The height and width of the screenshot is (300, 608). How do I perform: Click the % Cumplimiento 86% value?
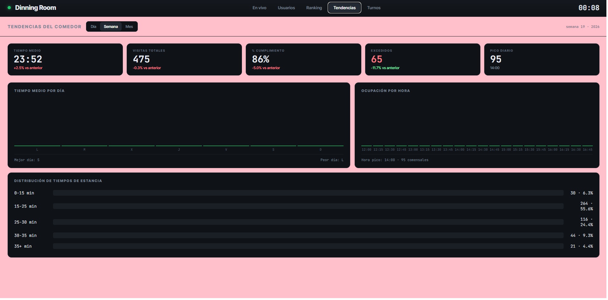point(261,59)
